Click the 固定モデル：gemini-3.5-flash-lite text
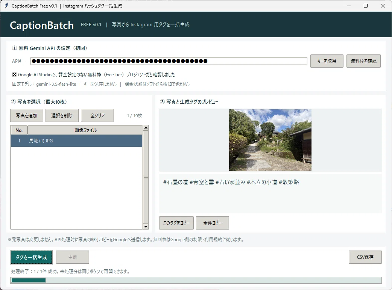Screen dimensions: 392x290 tap(44, 84)
